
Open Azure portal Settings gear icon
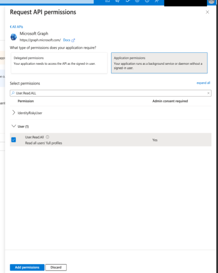pos(137,1)
